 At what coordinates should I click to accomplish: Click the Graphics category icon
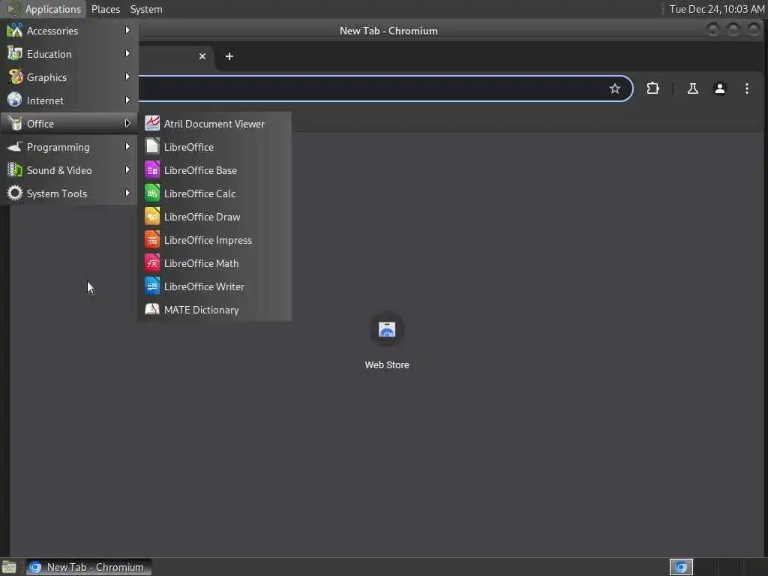15,77
